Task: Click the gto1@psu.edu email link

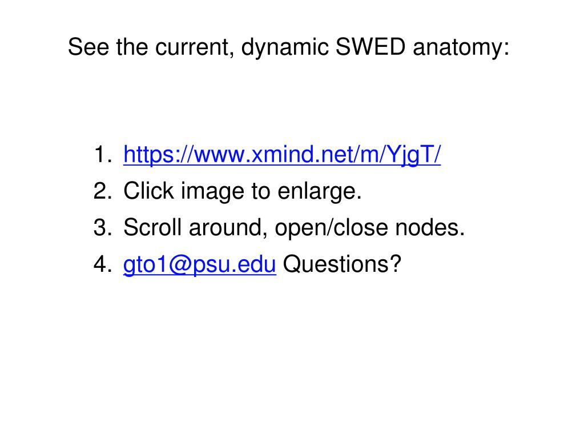Action: click(x=200, y=265)
